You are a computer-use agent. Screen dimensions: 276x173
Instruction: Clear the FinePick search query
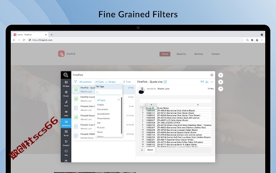[x=212, y=75]
